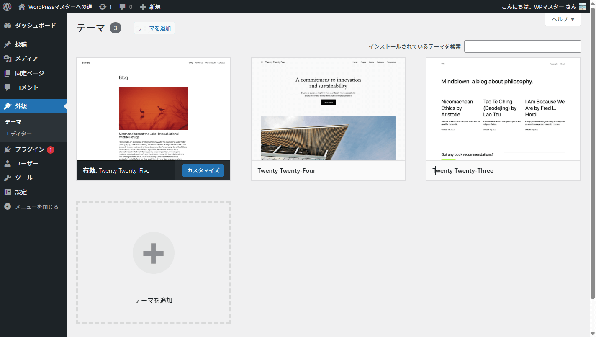Open the 設定 menu in sidebar
Screen dimensions: 596x337
coord(21,192)
